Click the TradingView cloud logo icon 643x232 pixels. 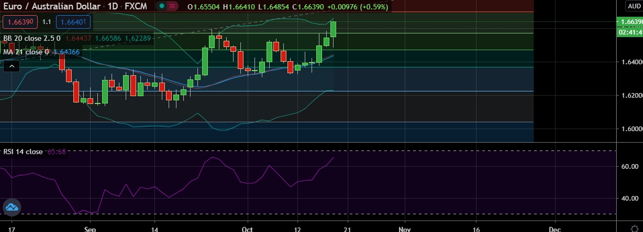12,207
